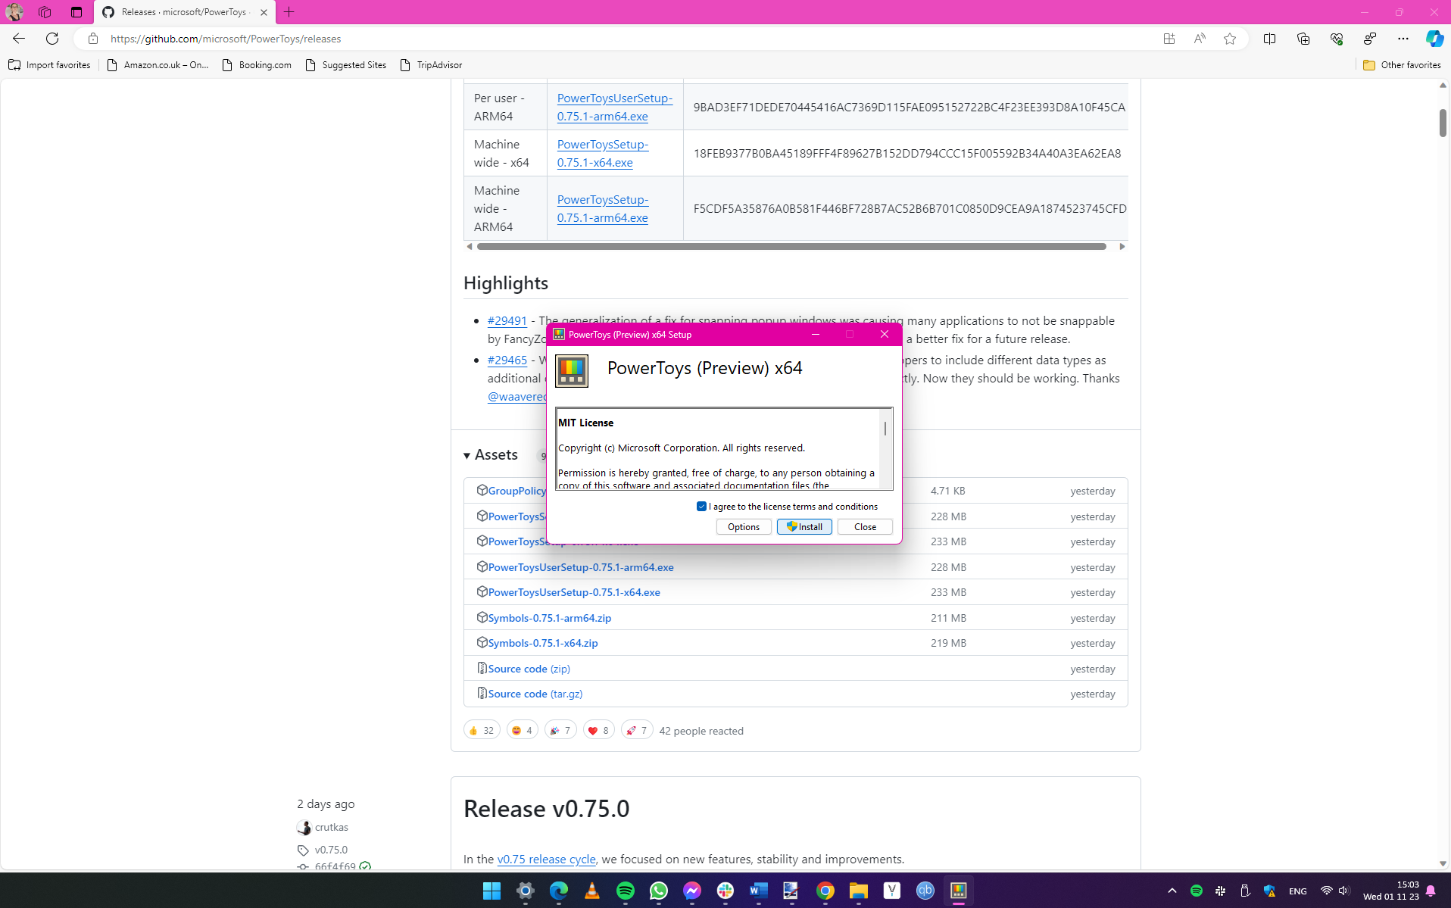Open Browser essentials heart icon

(x=1337, y=39)
